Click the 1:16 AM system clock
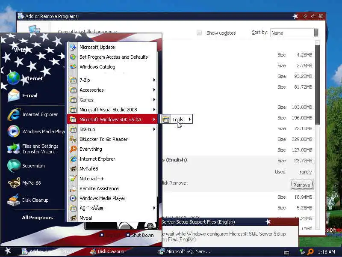The height and width of the screenshot is (257, 342). 326,252
